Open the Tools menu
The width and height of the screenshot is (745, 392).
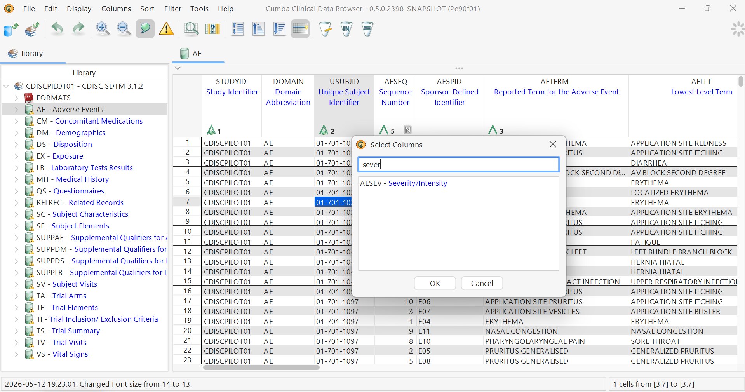coord(199,9)
